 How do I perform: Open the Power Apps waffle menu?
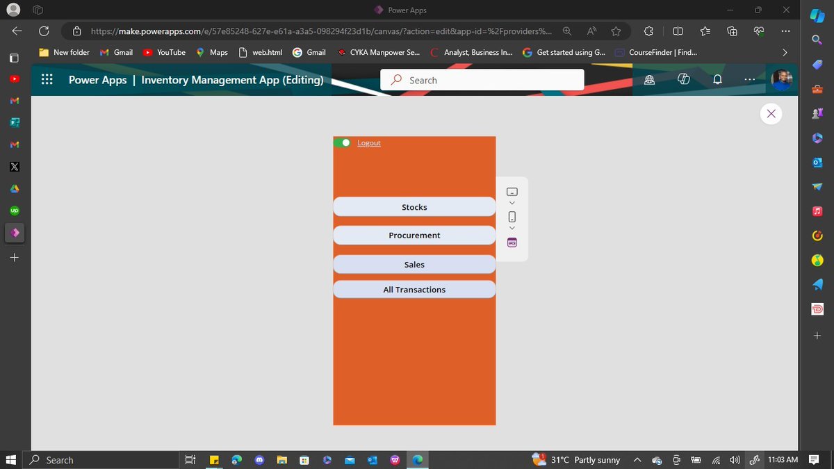[47, 79]
